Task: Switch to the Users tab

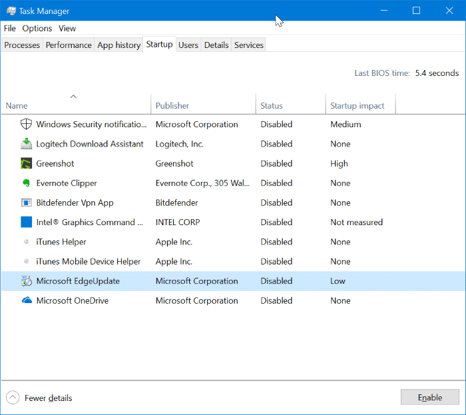Action: [x=188, y=45]
